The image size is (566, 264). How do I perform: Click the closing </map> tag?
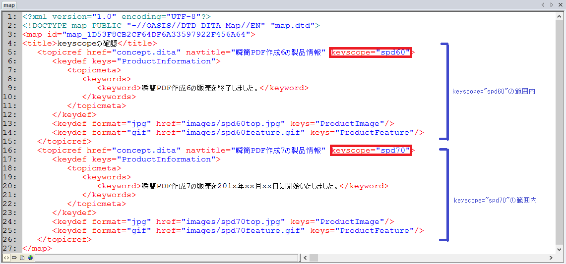click(x=37, y=249)
